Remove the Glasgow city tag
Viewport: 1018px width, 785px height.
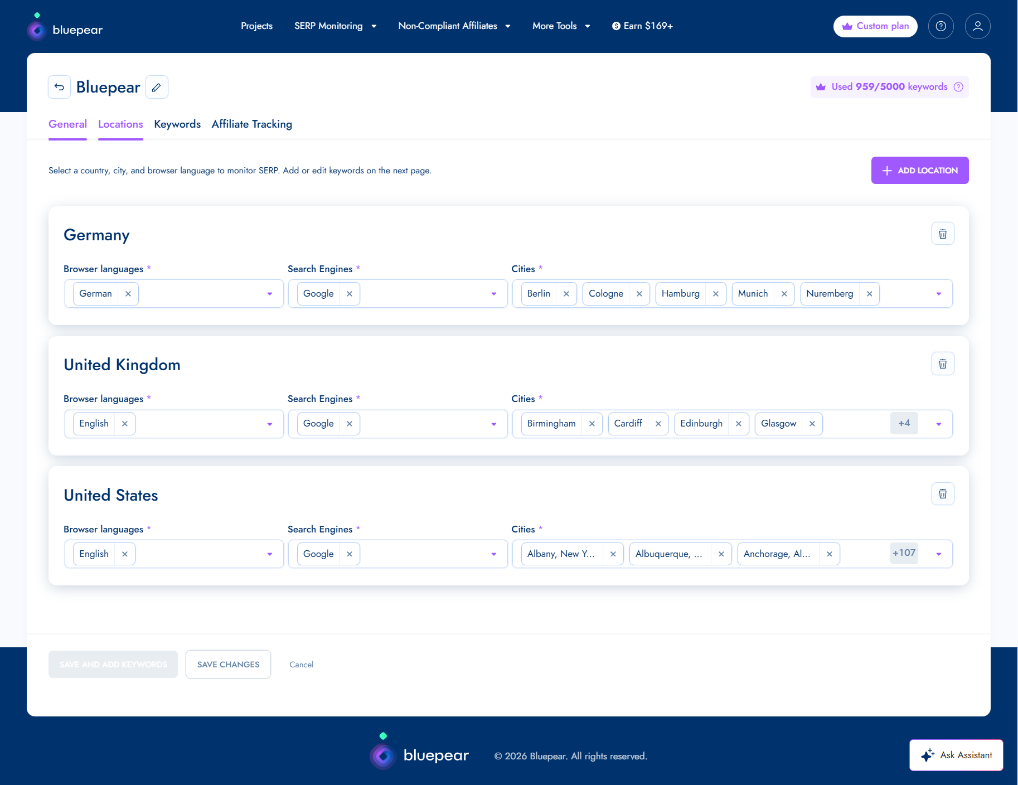pos(812,424)
